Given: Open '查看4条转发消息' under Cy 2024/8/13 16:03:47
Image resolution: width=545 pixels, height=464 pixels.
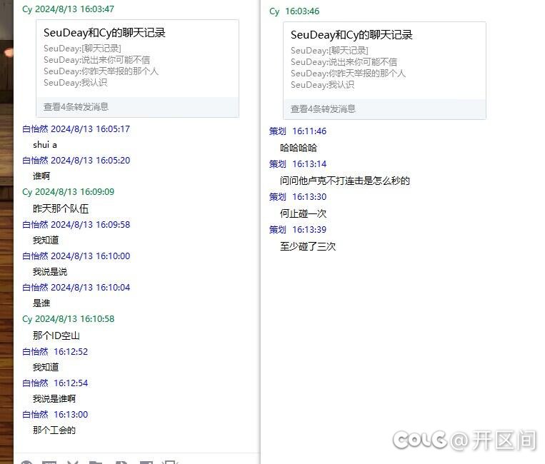Looking at the screenshot, I should pyautogui.click(x=76, y=107).
